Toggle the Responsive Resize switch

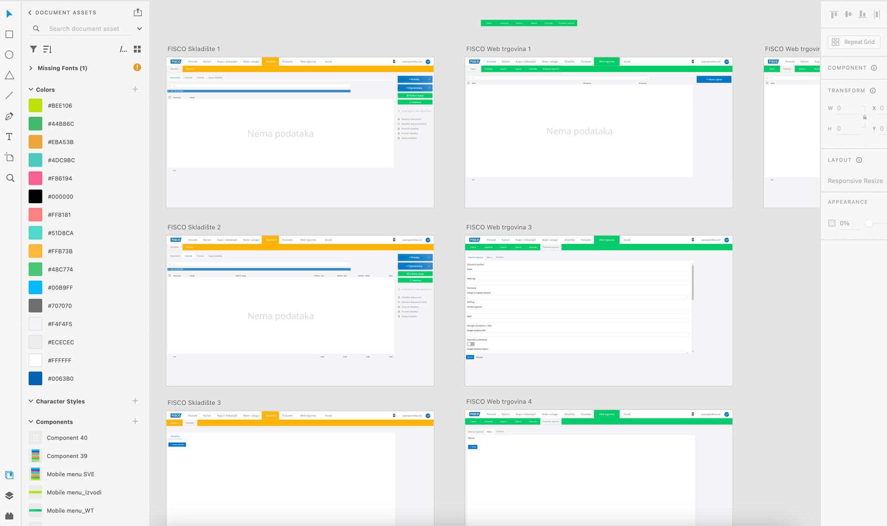855,181
